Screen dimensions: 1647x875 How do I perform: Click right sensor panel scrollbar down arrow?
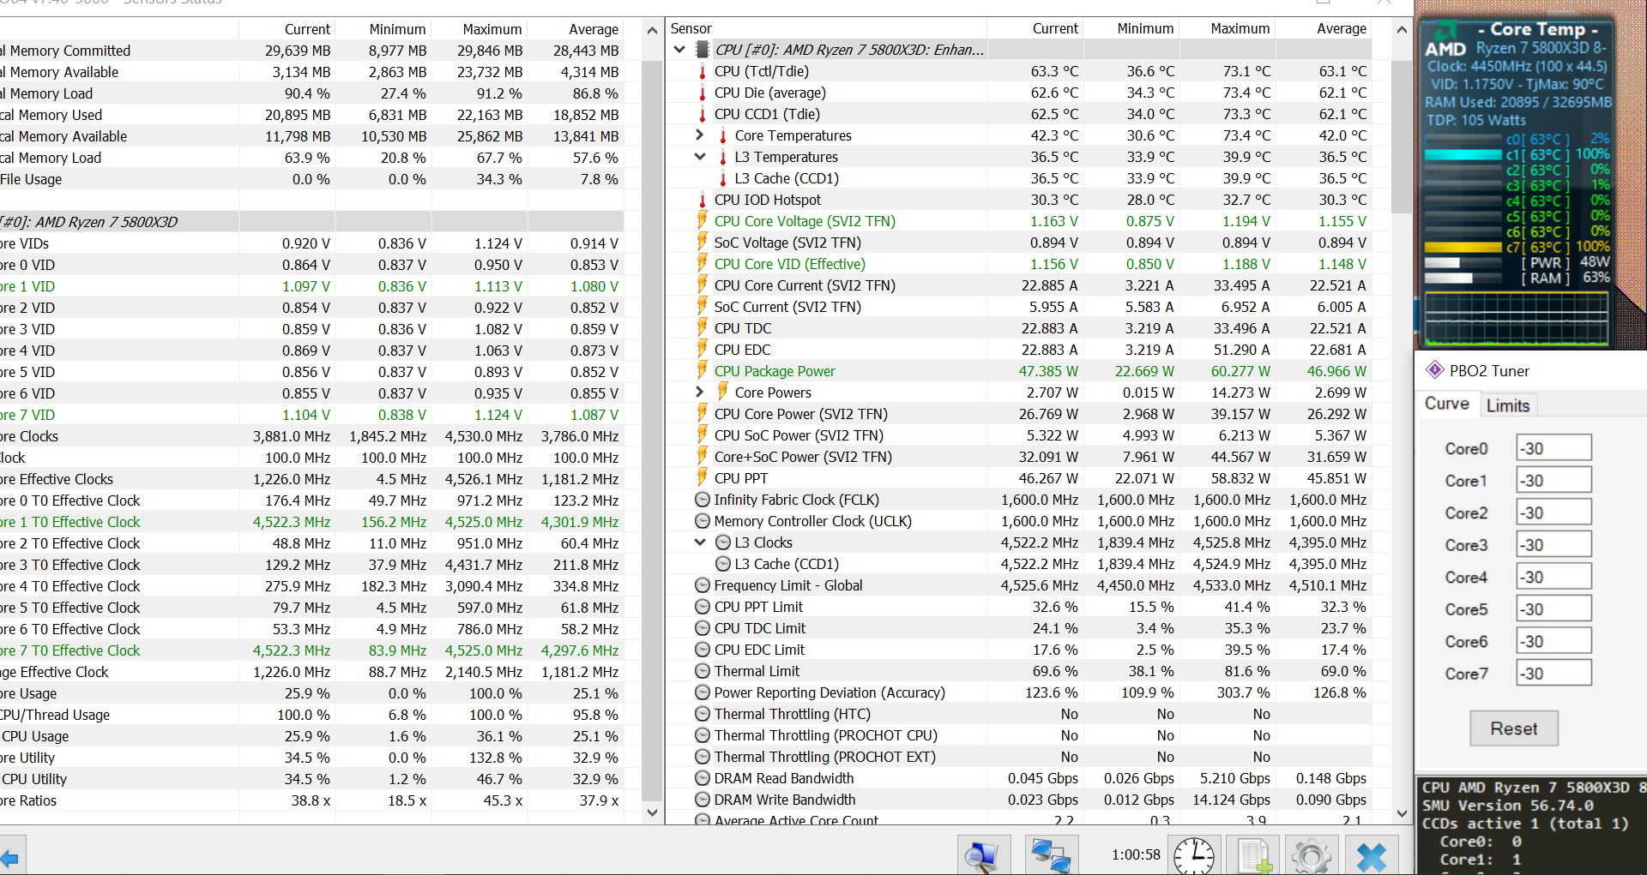pos(1402,812)
